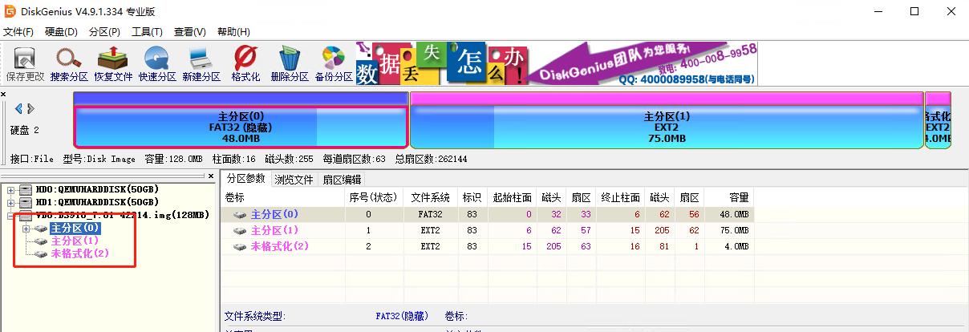Viewport: 969px width, 332px height.
Task: Select 未格式化(2) in the disk tree
Action: 79,253
